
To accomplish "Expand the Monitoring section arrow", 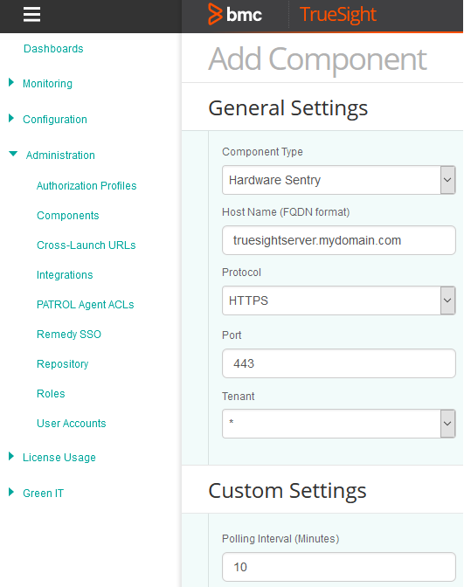I will (11, 82).
